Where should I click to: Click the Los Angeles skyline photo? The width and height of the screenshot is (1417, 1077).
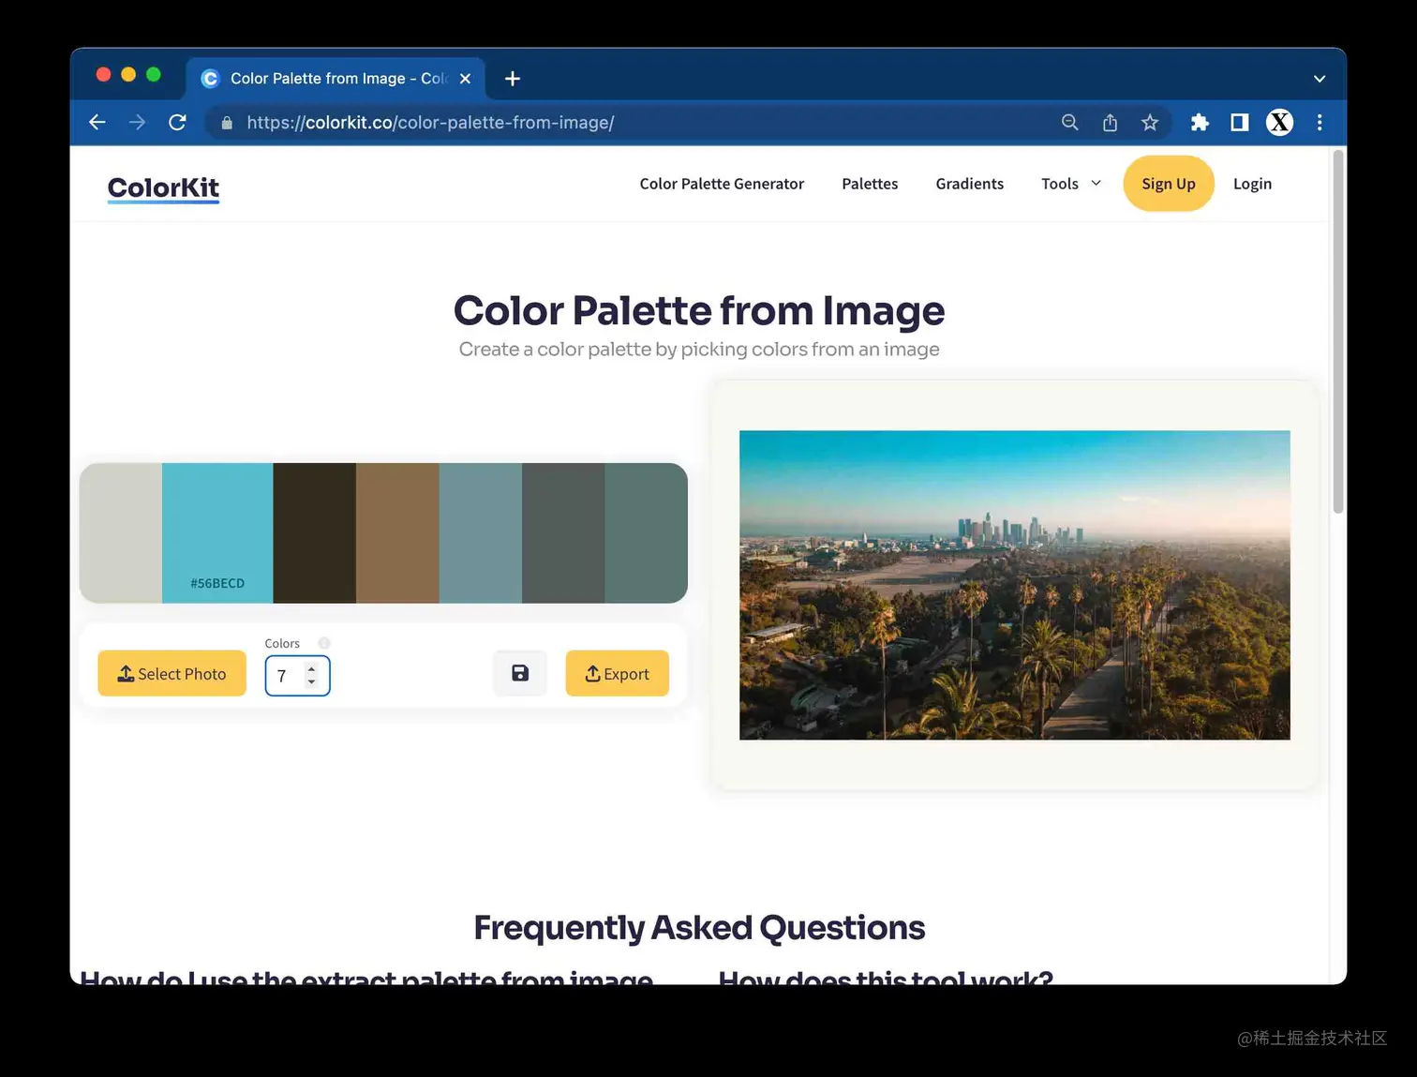(x=1014, y=585)
